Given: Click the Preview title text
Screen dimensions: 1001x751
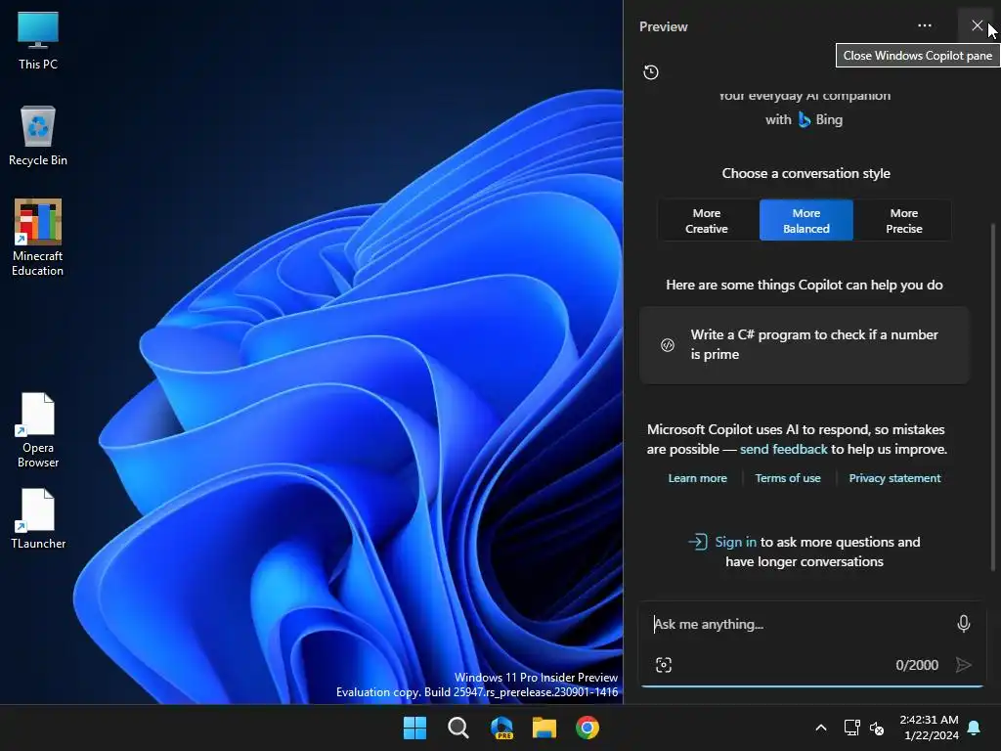Looking at the screenshot, I should pos(664,26).
